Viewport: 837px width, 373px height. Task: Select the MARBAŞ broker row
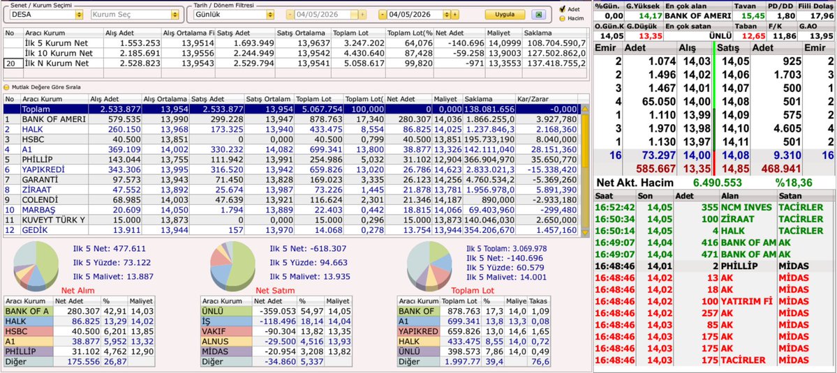[291, 210]
